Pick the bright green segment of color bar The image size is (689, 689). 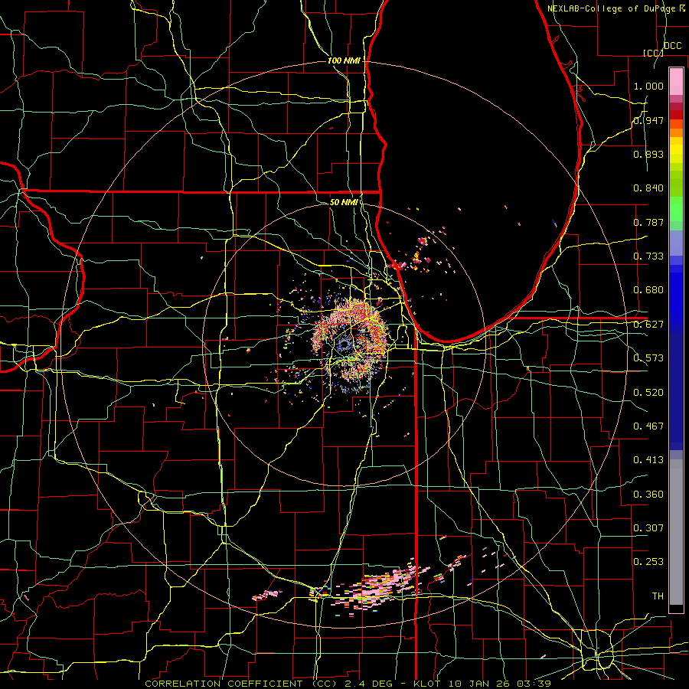676,209
